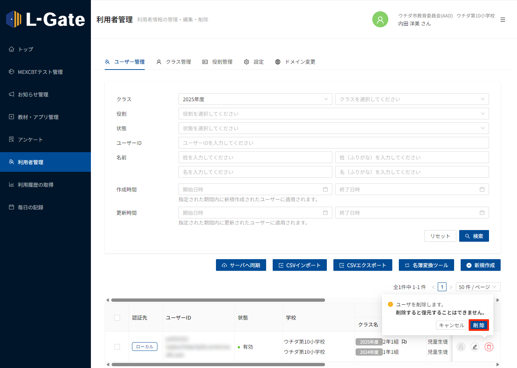Confirm deletion with the 削除 button
The width and height of the screenshot is (517, 368).
click(478, 325)
